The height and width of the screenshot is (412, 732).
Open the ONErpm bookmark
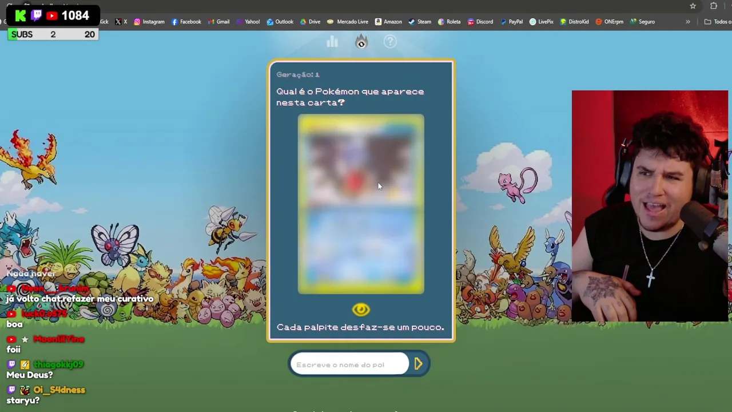click(x=609, y=22)
